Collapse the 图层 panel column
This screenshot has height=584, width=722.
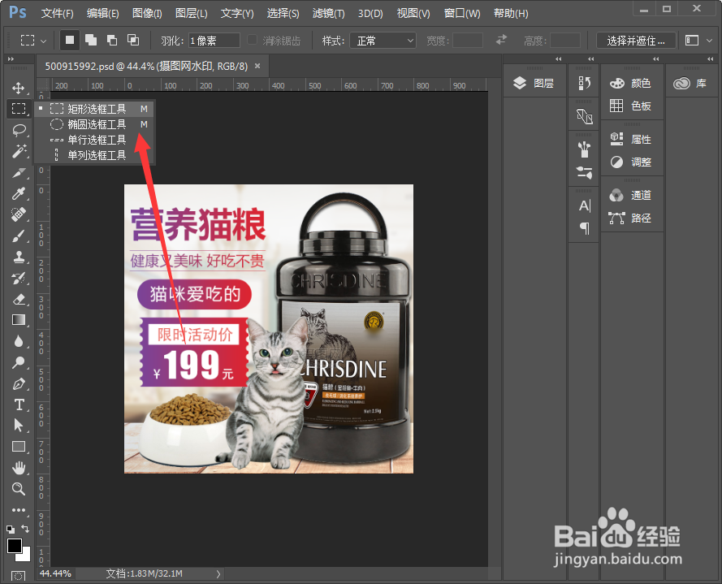559,59
